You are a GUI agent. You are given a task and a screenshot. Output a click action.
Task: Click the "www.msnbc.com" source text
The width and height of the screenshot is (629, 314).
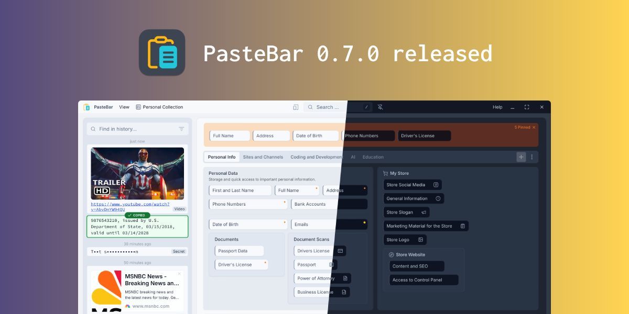[150, 306]
